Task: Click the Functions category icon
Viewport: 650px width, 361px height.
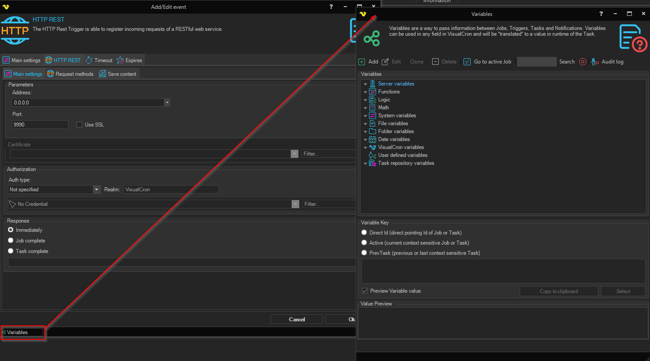Action: [373, 92]
